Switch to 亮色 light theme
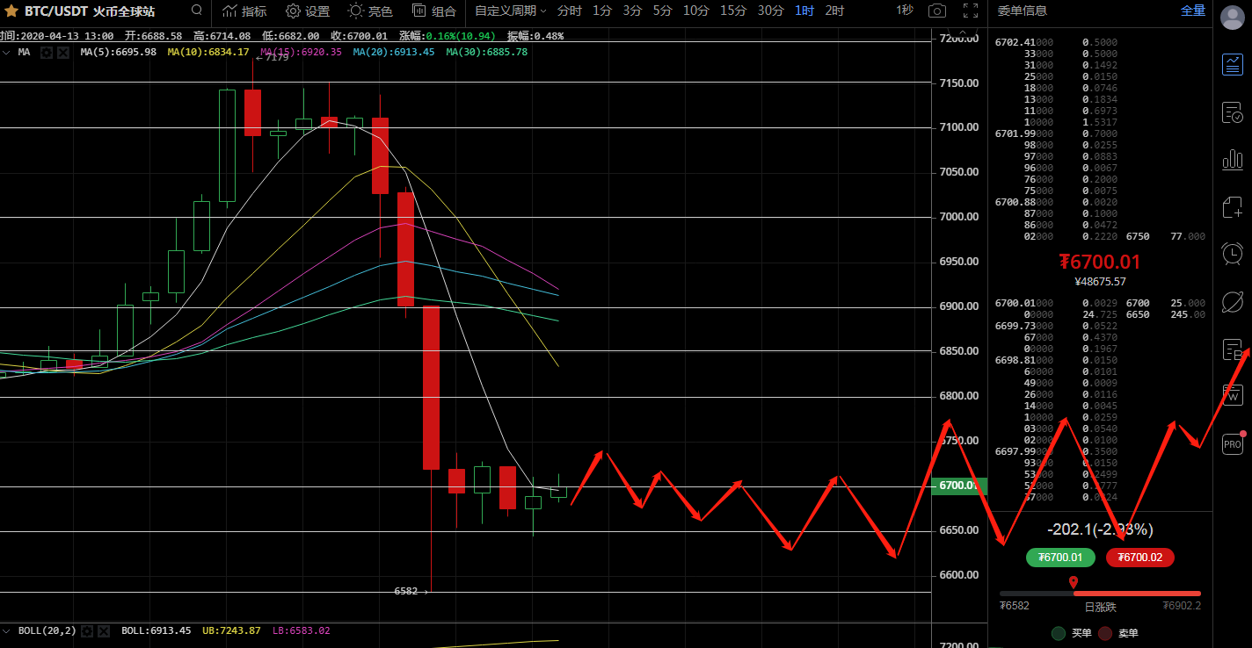 370,11
